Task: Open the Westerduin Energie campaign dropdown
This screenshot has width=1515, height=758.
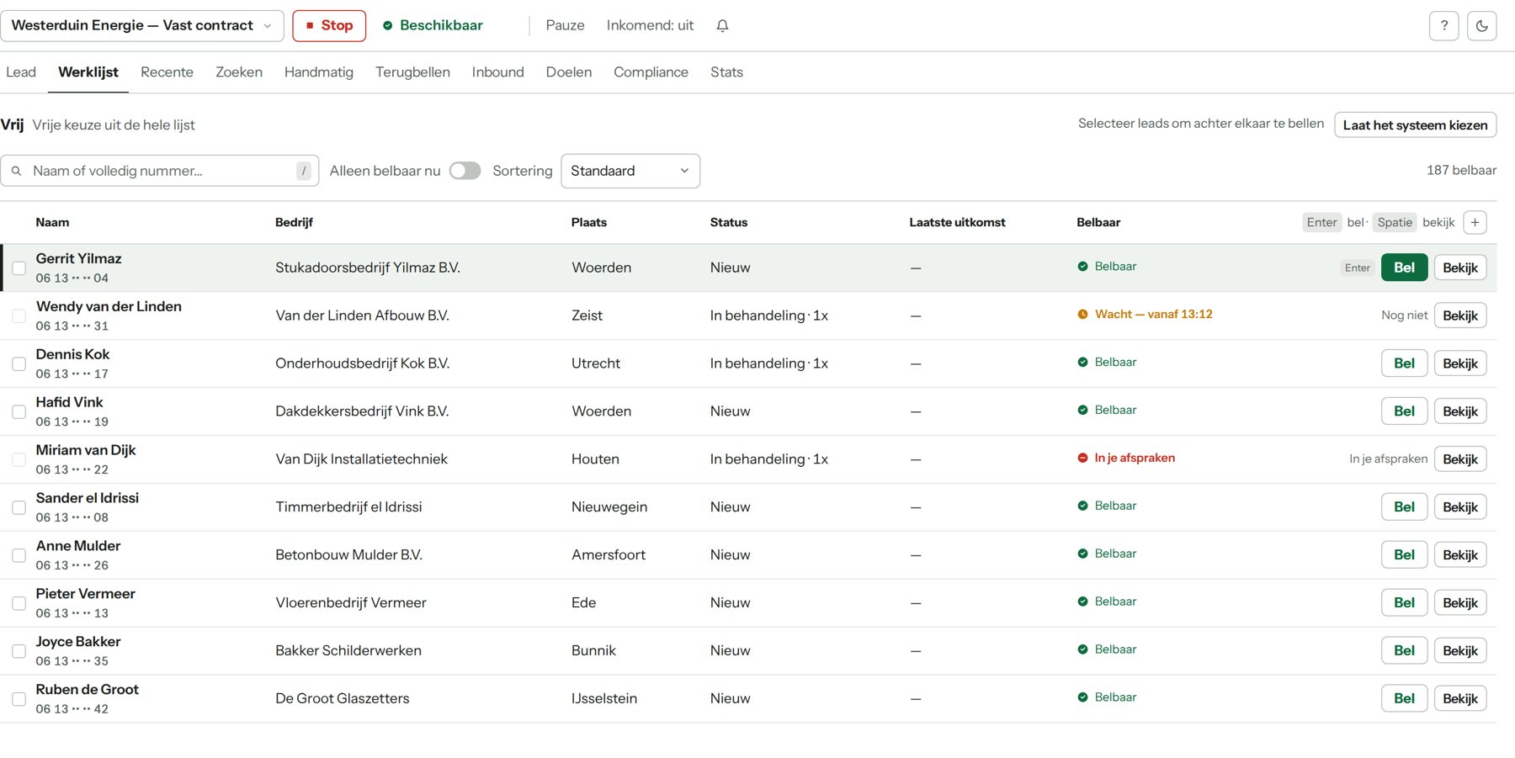Action: (x=141, y=26)
